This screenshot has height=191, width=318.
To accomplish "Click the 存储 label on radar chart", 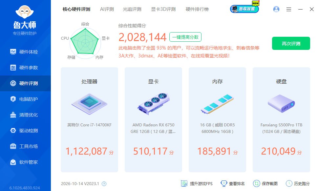I will (71, 57).
